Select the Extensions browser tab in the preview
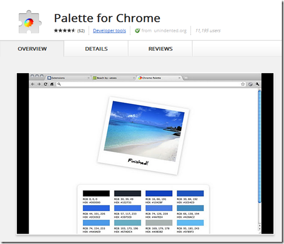The width and height of the screenshot is (284, 244). 68,78
